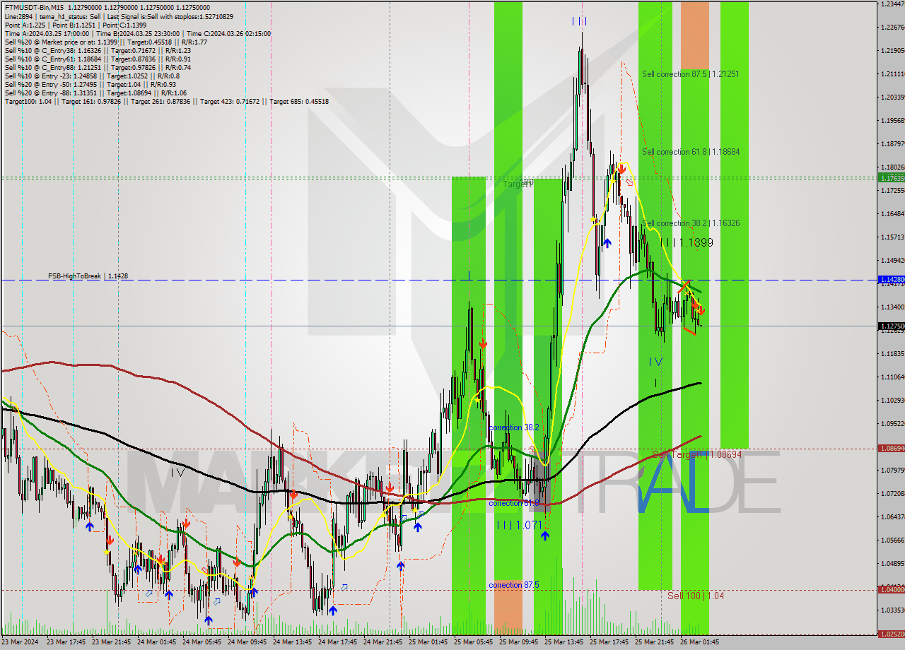Select the Sell correction 38.2 level label
This screenshot has height=650, width=905.
pyautogui.click(x=690, y=223)
